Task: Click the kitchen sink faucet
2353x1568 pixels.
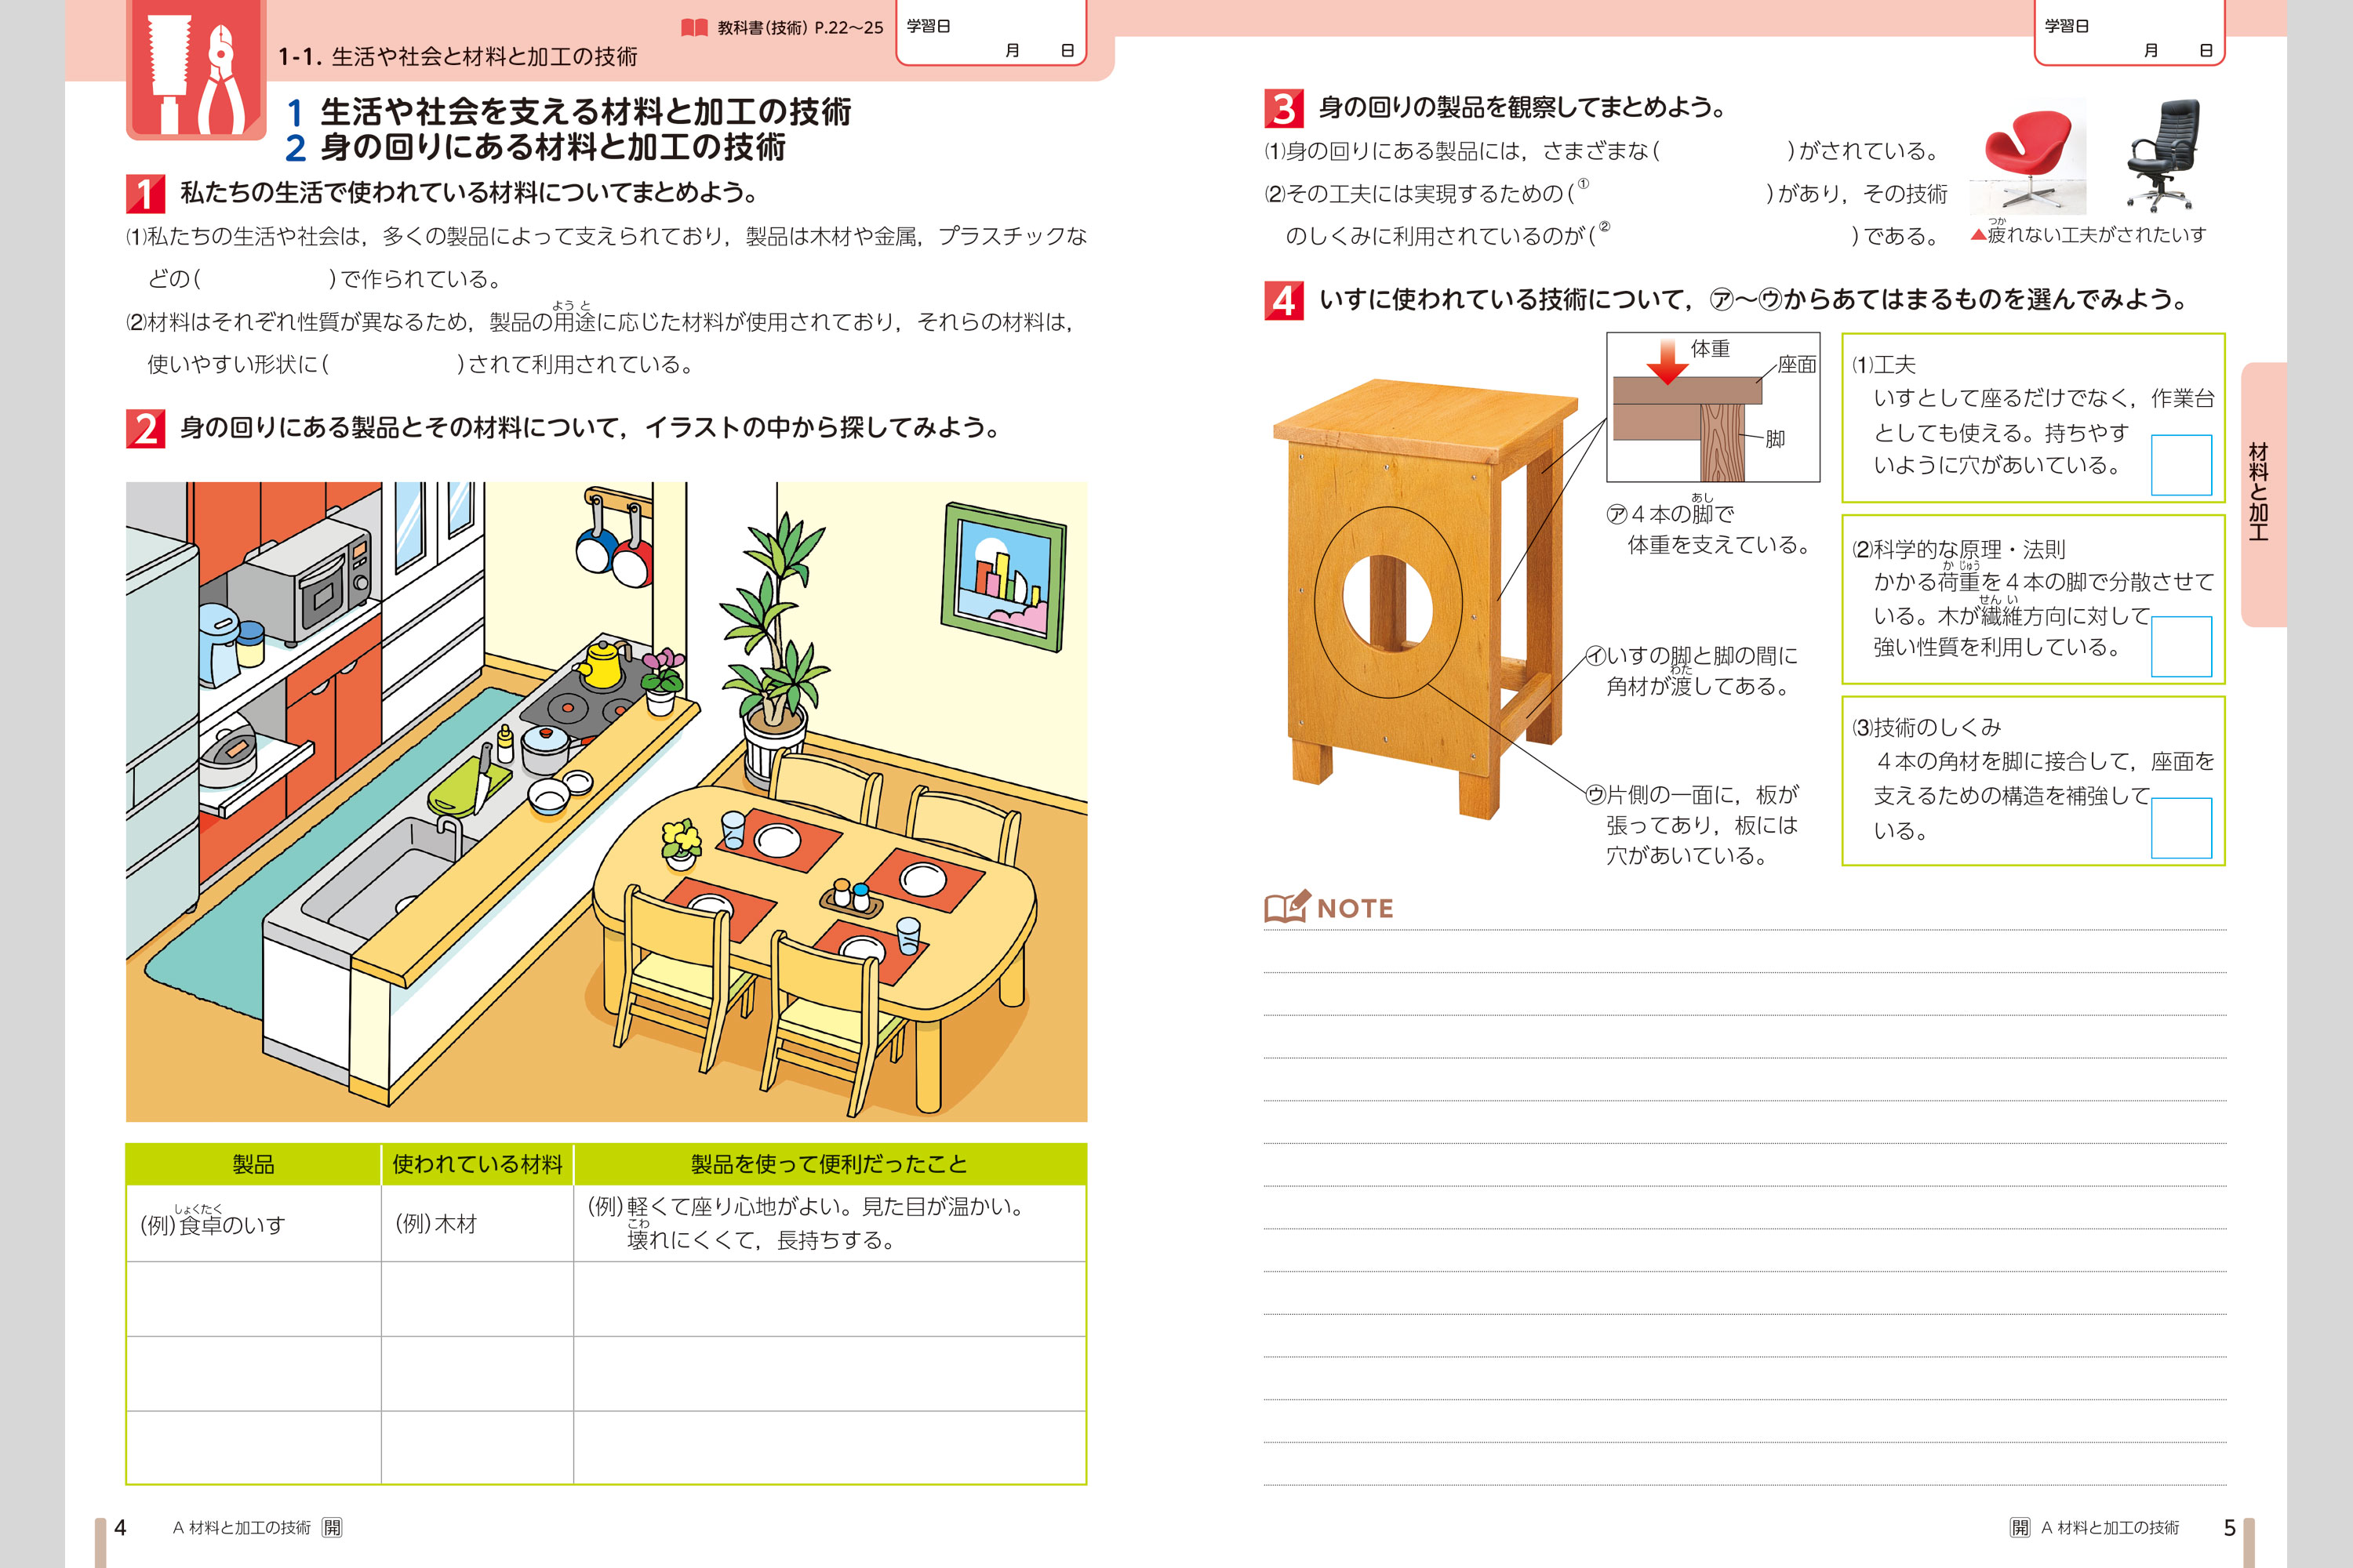Action: (x=449, y=838)
